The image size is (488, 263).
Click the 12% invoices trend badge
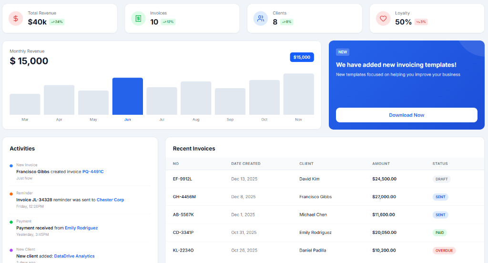168,22
